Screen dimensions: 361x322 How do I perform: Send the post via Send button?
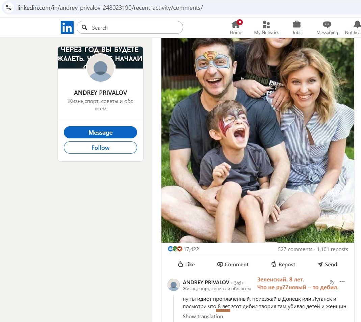[x=327, y=264]
